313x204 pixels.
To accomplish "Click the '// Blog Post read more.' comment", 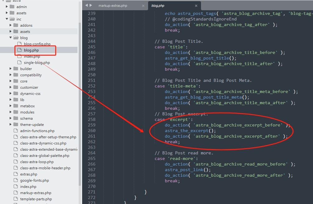I will (x=184, y=153).
